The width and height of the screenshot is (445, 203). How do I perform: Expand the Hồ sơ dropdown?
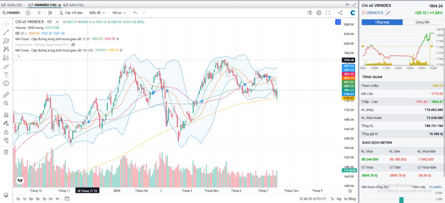click(x=119, y=13)
